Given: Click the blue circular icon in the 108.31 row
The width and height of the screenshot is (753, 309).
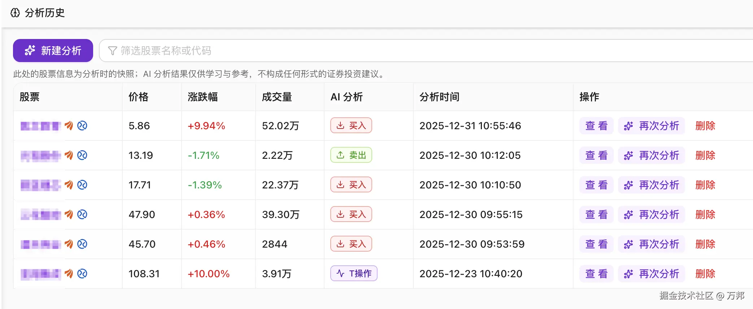Looking at the screenshot, I should point(82,274).
